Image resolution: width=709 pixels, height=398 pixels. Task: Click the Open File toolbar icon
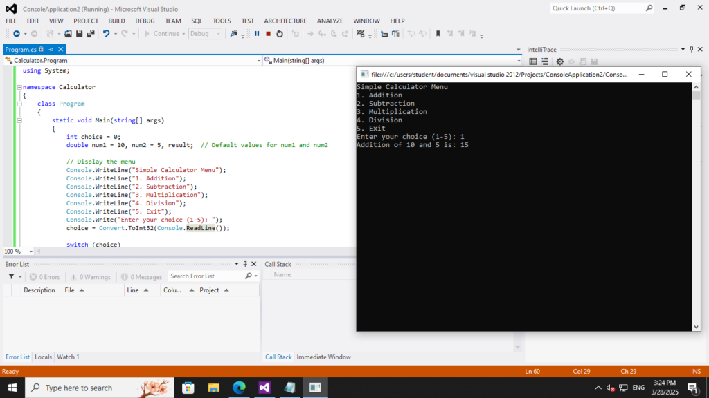(68, 34)
